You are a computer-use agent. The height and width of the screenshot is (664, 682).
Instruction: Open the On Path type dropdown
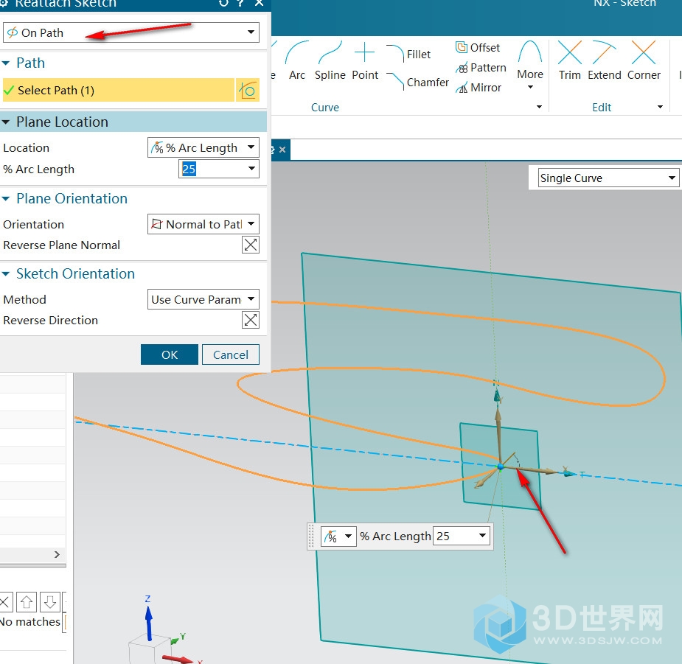131,32
